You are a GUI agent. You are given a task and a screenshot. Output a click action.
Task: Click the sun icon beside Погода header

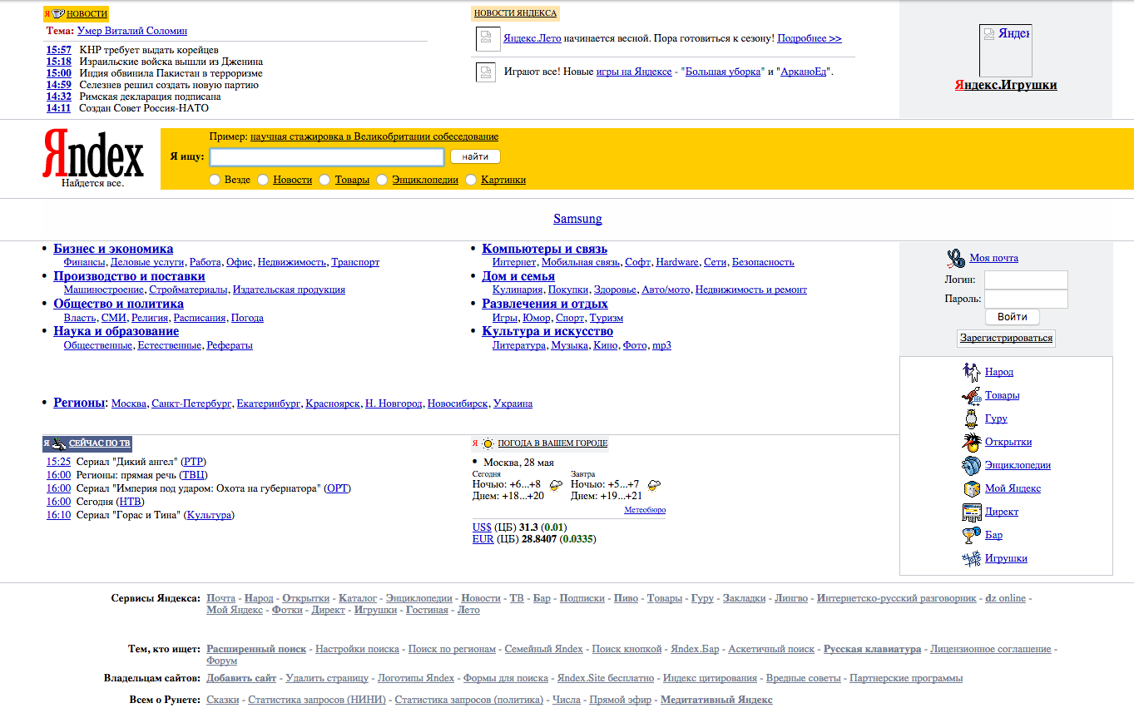coord(488,443)
